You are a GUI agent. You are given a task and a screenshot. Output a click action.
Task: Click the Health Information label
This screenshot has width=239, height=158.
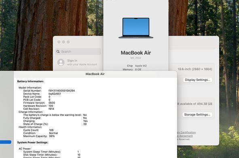point(30,127)
